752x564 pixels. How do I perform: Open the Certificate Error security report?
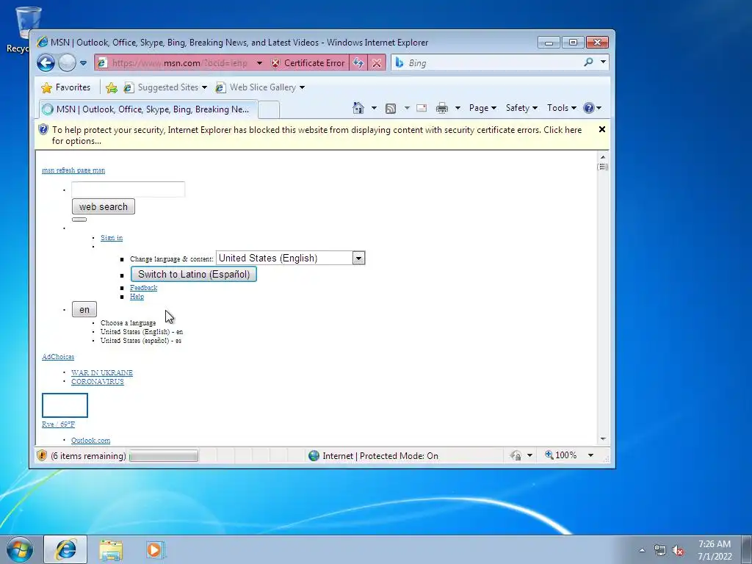[x=308, y=63]
